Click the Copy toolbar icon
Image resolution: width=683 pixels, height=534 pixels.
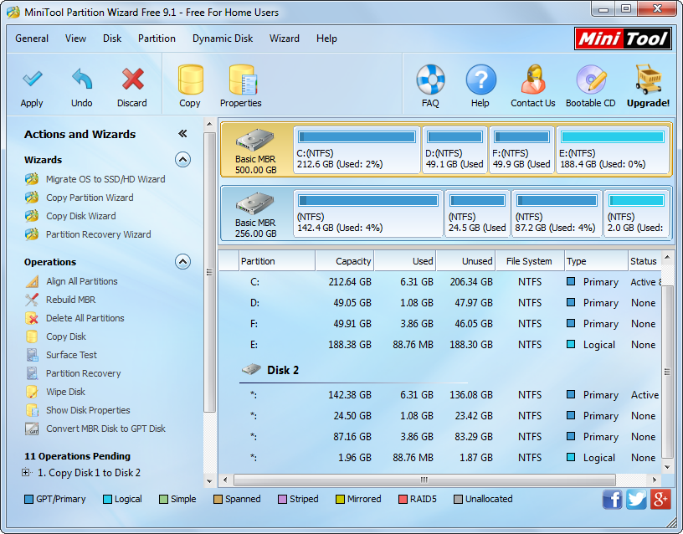click(x=190, y=80)
